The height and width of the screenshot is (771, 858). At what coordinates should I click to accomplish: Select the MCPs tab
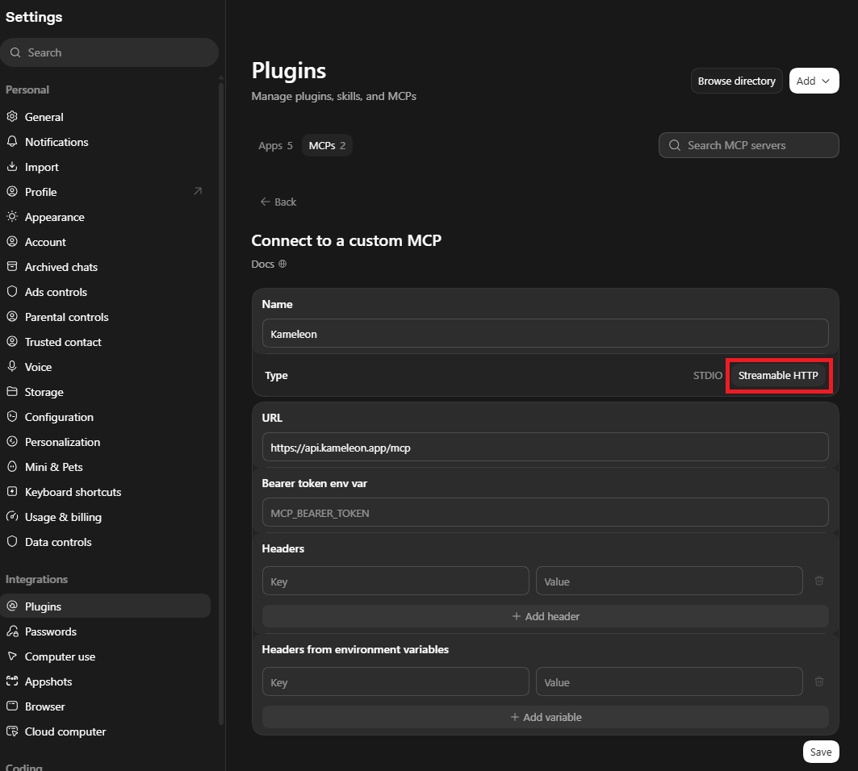(327, 145)
